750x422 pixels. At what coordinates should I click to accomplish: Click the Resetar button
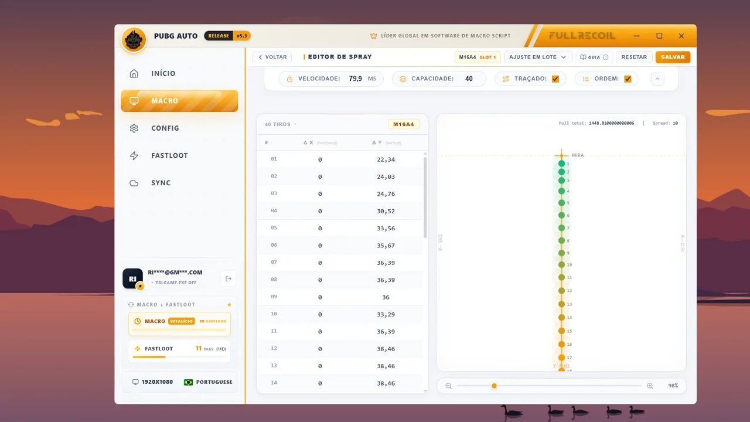click(634, 57)
